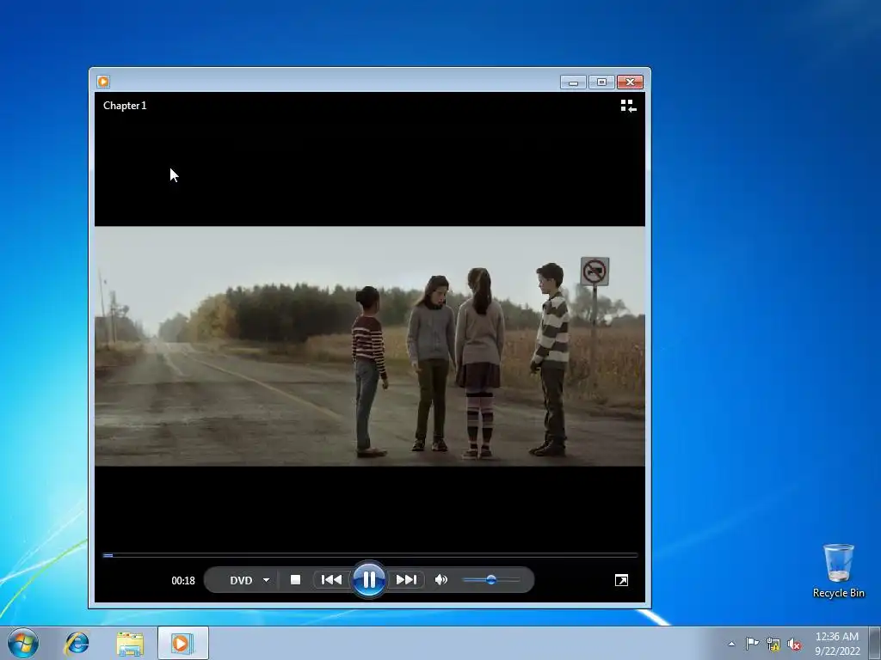This screenshot has height=660, width=881.
Task: Open the DVD menu dropdown arrow
Action: pos(267,580)
